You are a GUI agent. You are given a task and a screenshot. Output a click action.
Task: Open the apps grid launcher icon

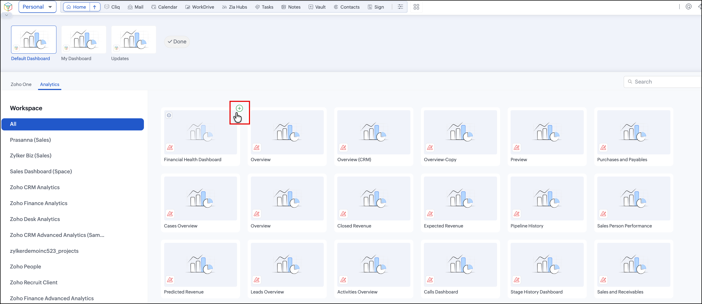[x=416, y=7]
